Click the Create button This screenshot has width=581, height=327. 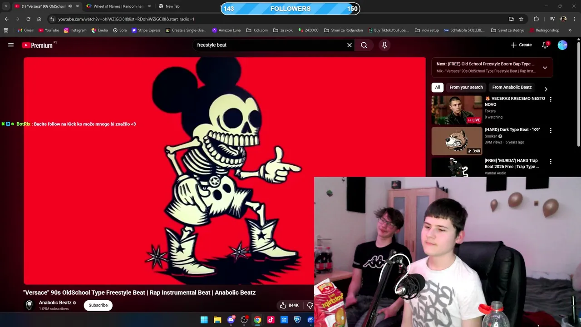coord(521,45)
